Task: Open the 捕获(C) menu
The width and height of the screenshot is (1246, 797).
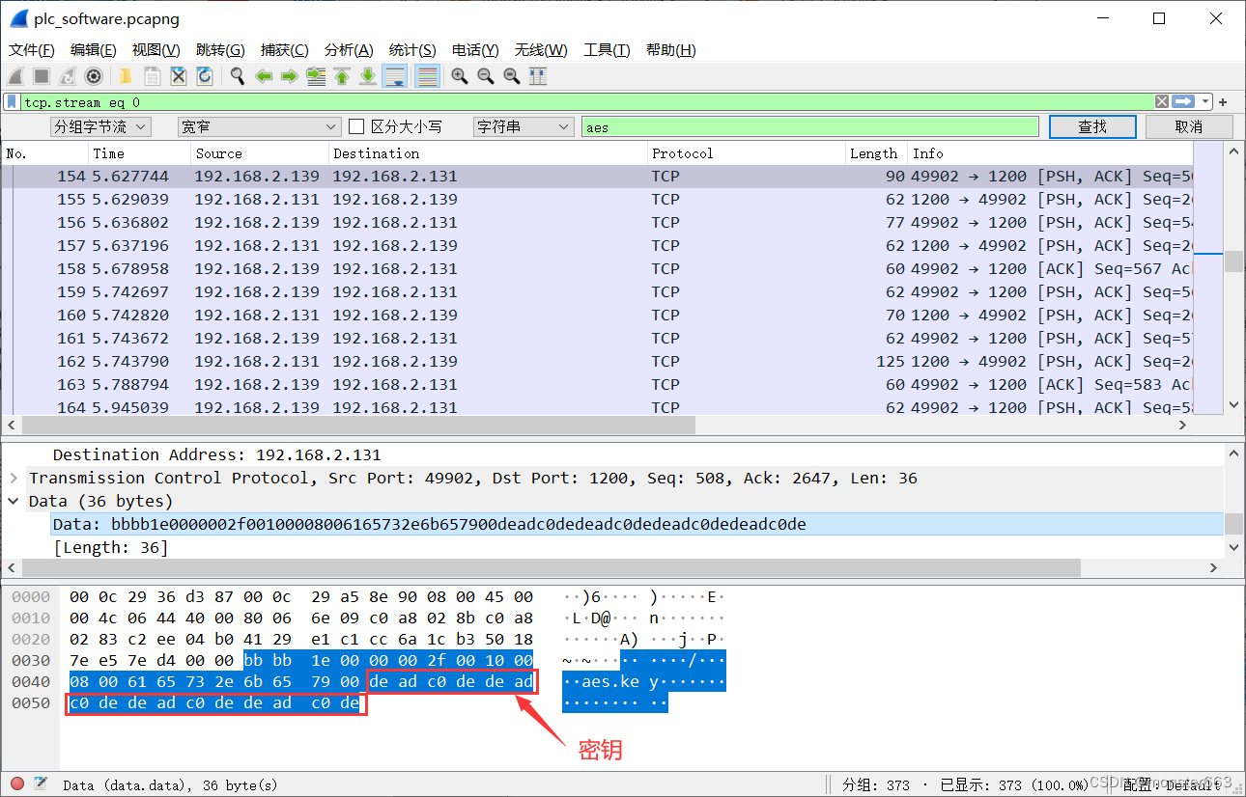Action: click(285, 50)
